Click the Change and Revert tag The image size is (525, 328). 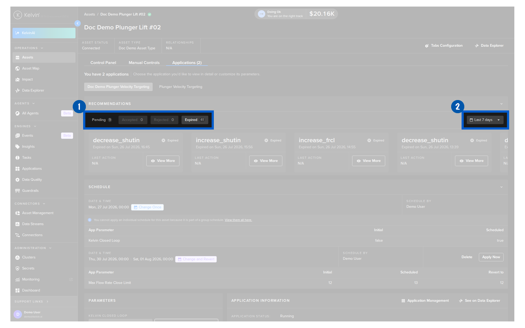[x=196, y=259]
